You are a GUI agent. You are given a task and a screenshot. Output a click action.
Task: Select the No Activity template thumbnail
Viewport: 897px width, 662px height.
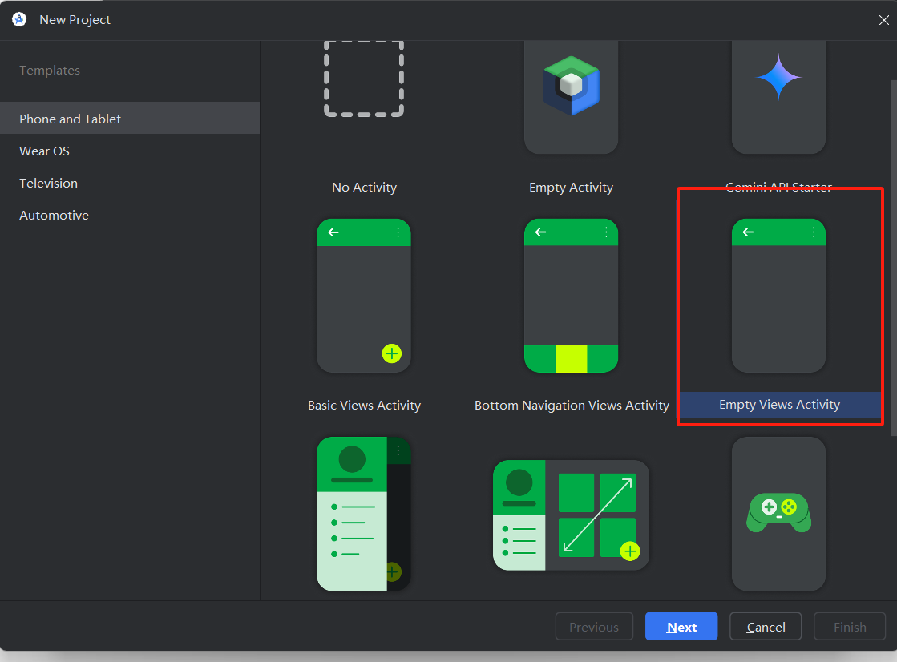point(364,79)
